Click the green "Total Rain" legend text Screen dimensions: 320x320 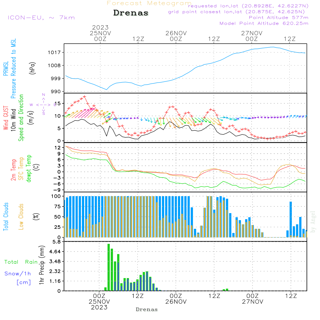(21, 262)
